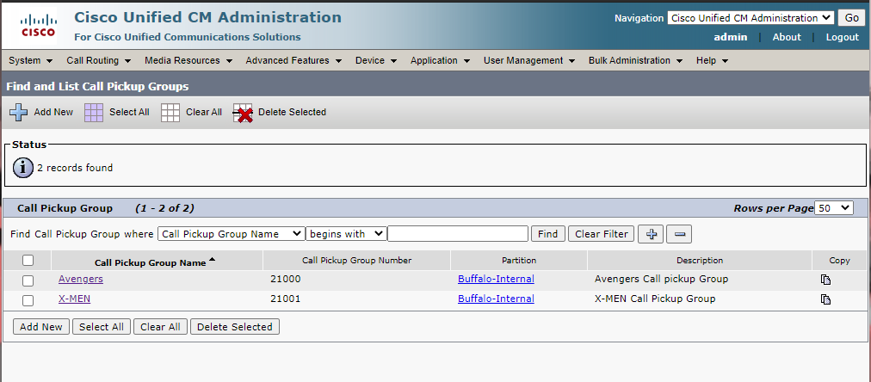Viewport: 871px width, 382px height.
Task: Open the Media Resources menu
Action: tap(188, 60)
